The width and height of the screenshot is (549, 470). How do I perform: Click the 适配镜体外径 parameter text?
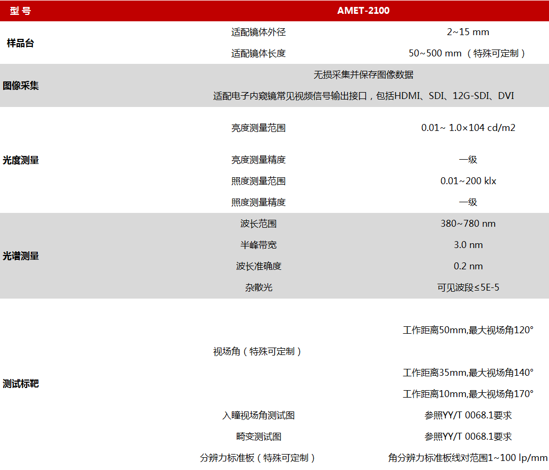259,32
